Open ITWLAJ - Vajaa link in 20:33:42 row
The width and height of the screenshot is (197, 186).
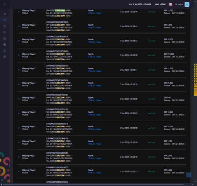tap(95, 28)
